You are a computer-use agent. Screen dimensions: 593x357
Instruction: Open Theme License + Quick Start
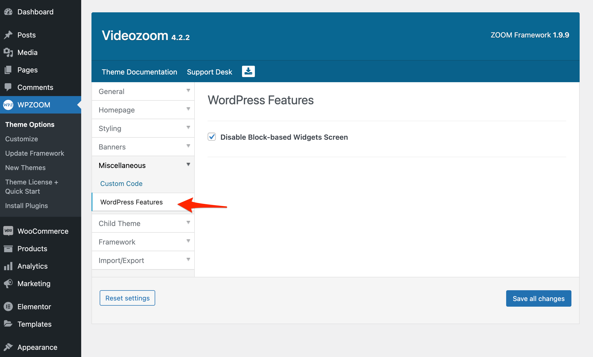pos(32,187)
